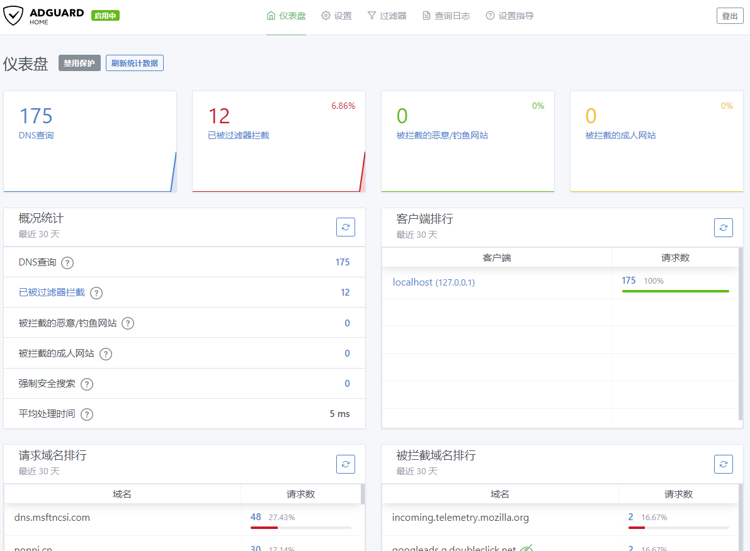This screenshot has width=750, height=551.
Task: Click the 刷新统计数据 button
Action: pos(135,63)
